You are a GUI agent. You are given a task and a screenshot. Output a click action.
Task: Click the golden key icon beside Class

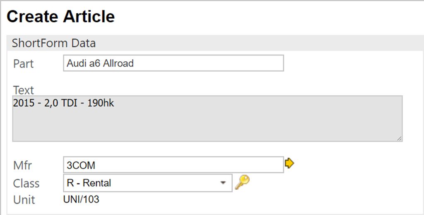(x=242, y=182)
